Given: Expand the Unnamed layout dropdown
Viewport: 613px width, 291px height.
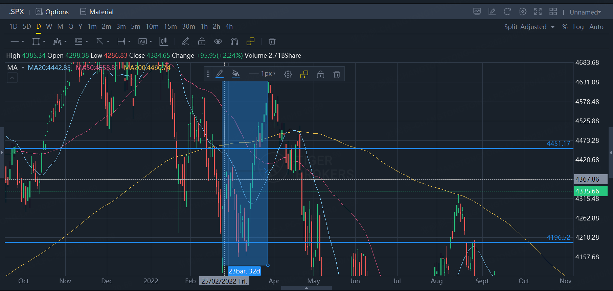Looking at the screenshot, I should click(585, 12).
